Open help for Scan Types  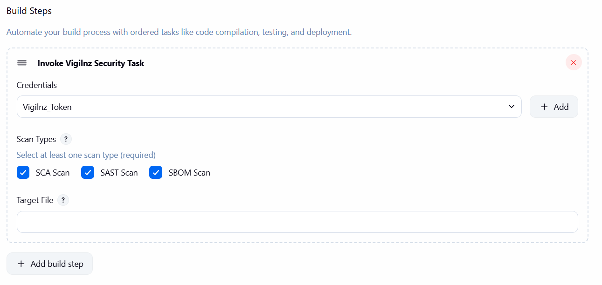(x=66, y=139)
